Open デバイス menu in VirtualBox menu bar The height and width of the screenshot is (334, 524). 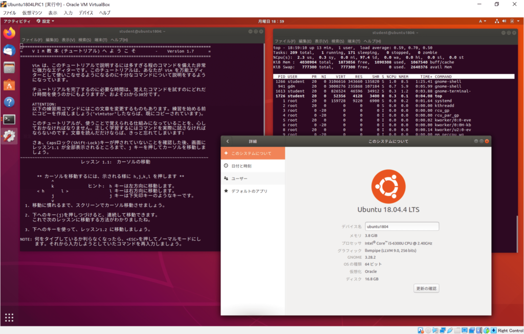(x=86, y=13)
